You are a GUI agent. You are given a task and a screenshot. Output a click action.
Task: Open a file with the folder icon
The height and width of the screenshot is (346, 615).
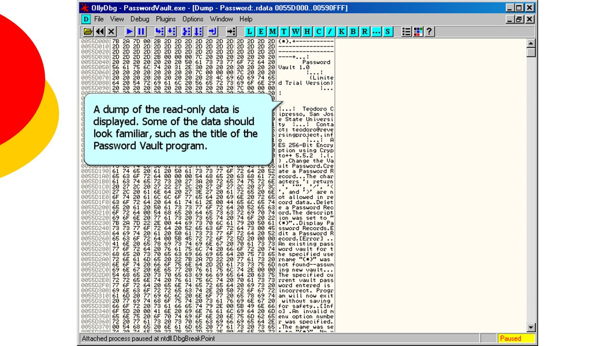pos(88,32)
